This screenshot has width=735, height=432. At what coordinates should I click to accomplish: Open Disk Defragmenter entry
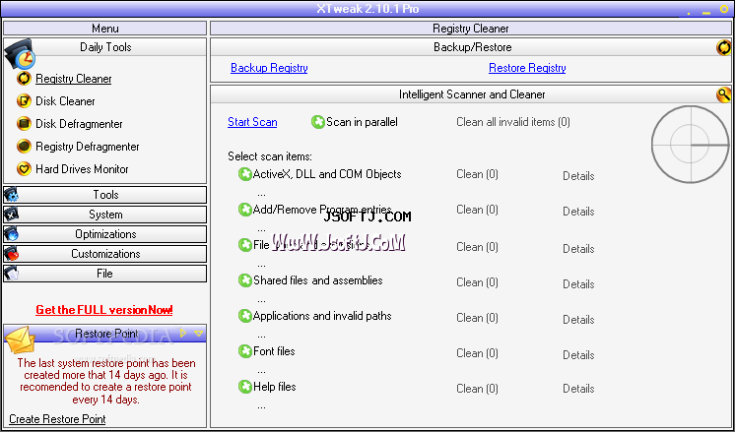79,124
